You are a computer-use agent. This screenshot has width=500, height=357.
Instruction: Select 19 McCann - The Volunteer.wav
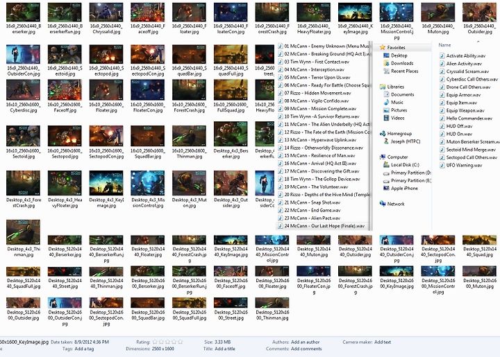[312, 186]
